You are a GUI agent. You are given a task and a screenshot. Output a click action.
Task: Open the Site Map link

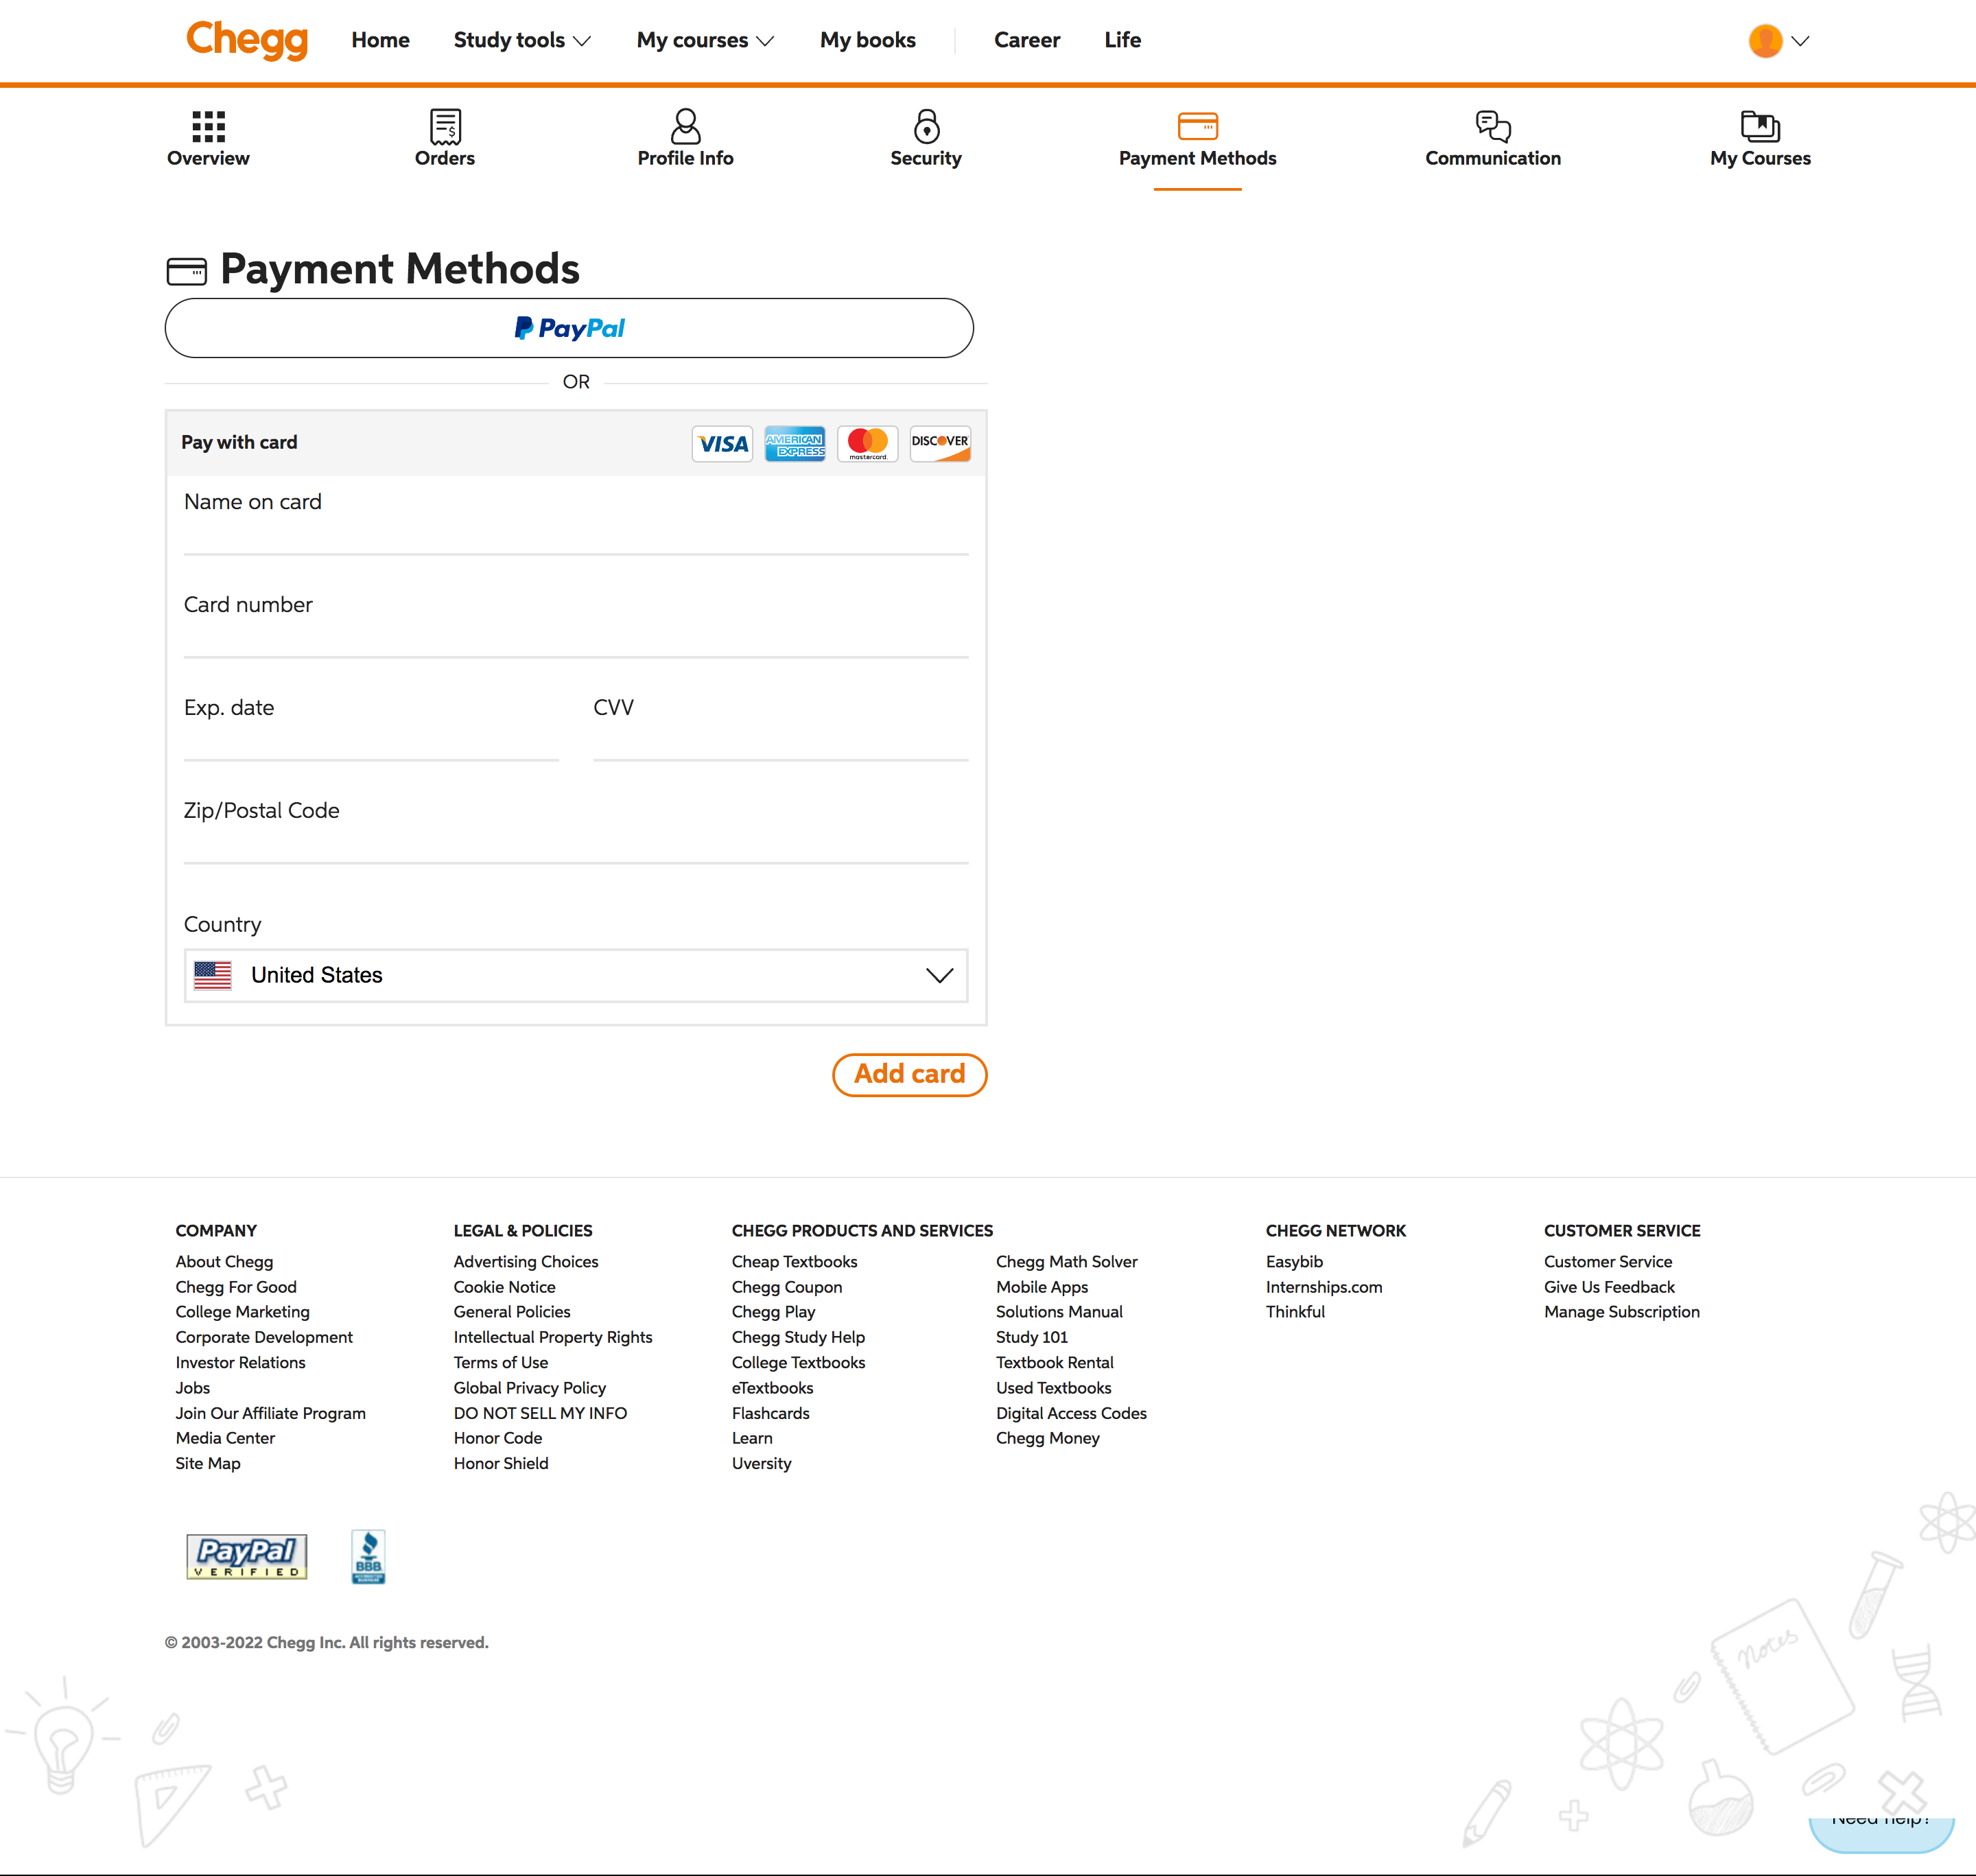coord(208,1463)
